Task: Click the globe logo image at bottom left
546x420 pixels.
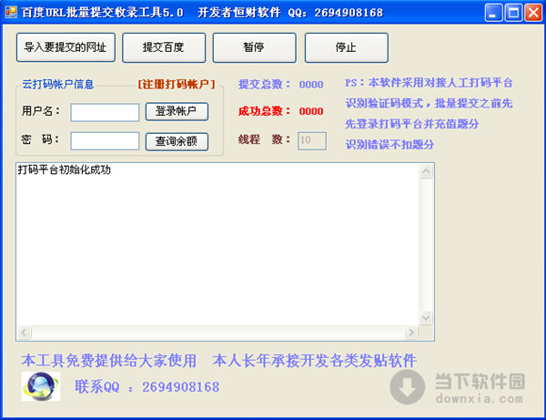Action: (x=41, y=386)
